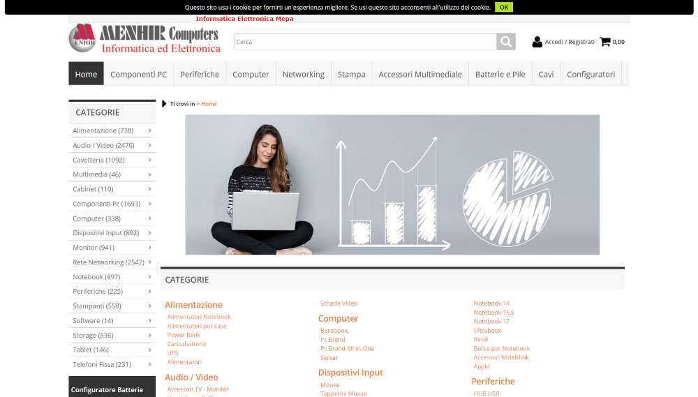The width and height of the screenshot is (698, 397).
Task: Click the Home breadcrumb link
Action: pos(209,104)
